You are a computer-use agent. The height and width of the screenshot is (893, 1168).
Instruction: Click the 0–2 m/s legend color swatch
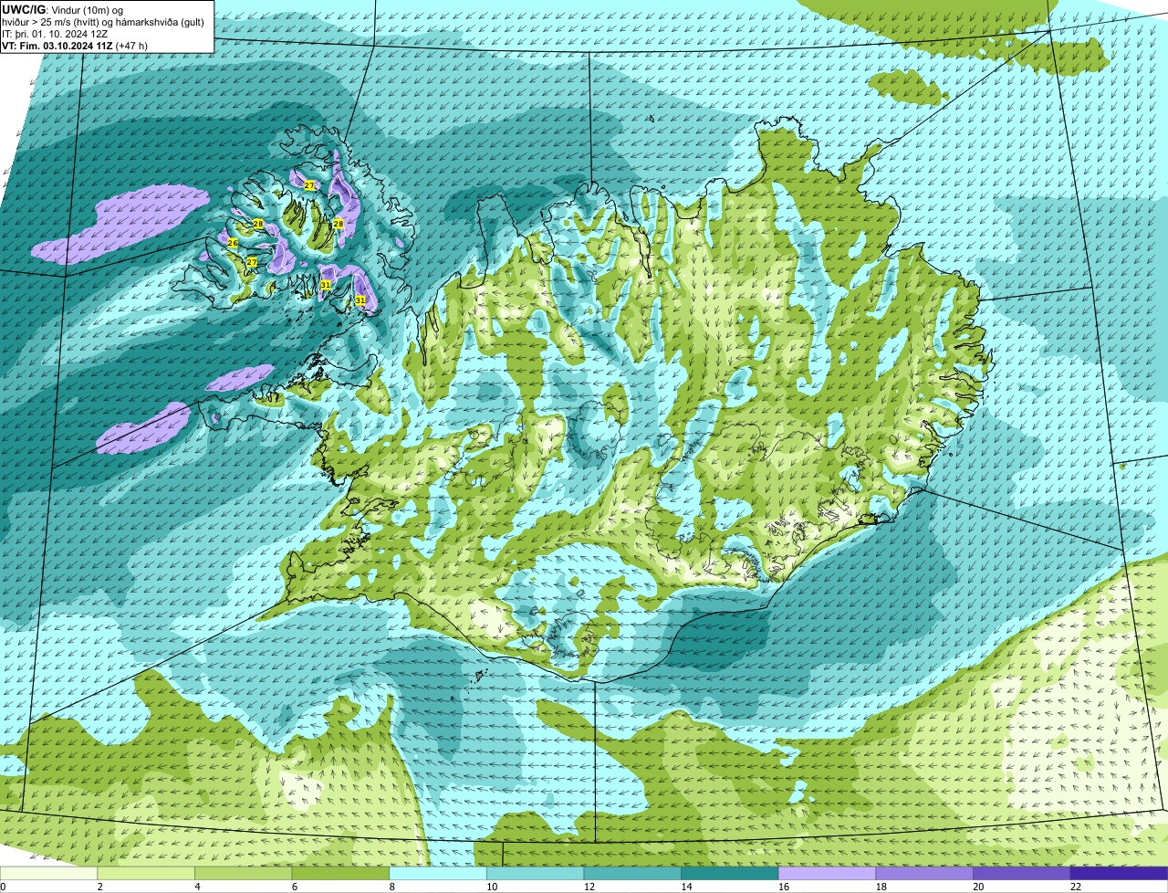[48, 873]
